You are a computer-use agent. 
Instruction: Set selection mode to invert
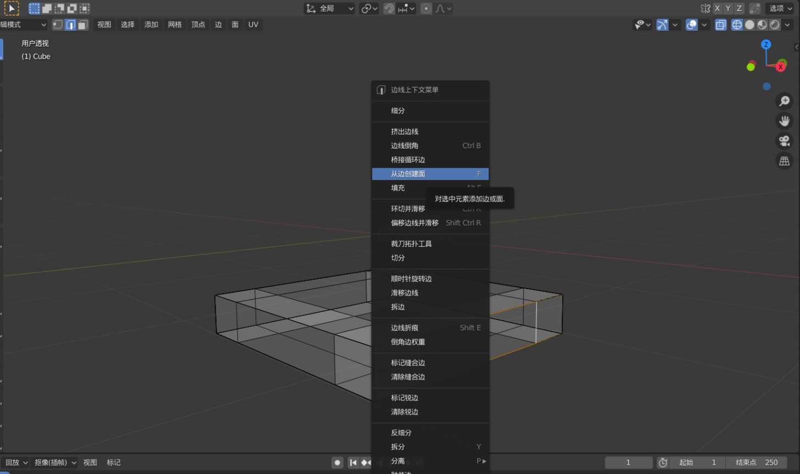(x=71, y=8)
